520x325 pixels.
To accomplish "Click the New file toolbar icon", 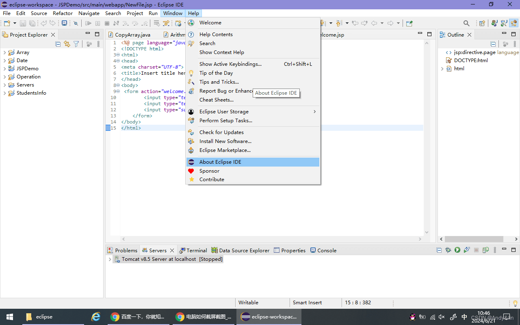I will [6, 24].
